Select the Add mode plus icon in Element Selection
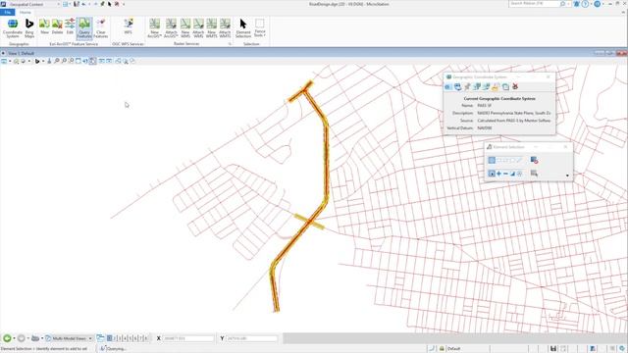The height and width of the screenshot is (353, 628). point(498,174)
